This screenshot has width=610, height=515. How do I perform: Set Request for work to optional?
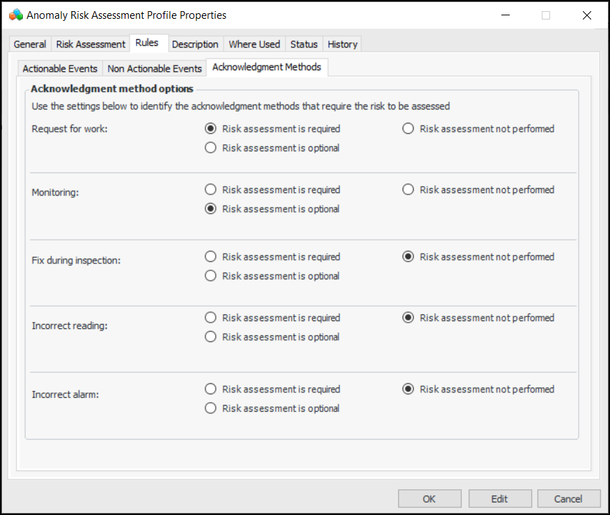(211, 148)
